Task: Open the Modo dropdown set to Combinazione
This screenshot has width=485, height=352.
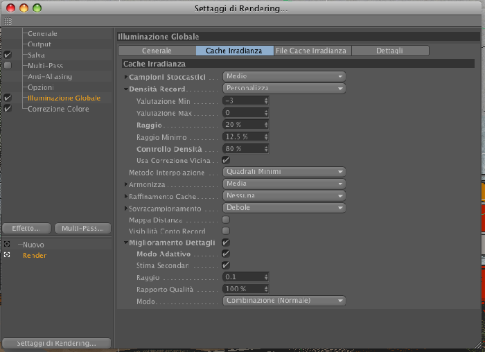Action: click(284, 301)
